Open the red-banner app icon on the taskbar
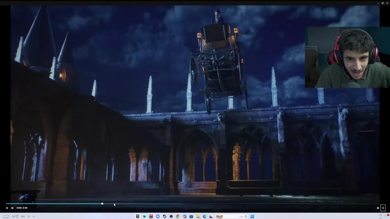 (x=151, y=216)
